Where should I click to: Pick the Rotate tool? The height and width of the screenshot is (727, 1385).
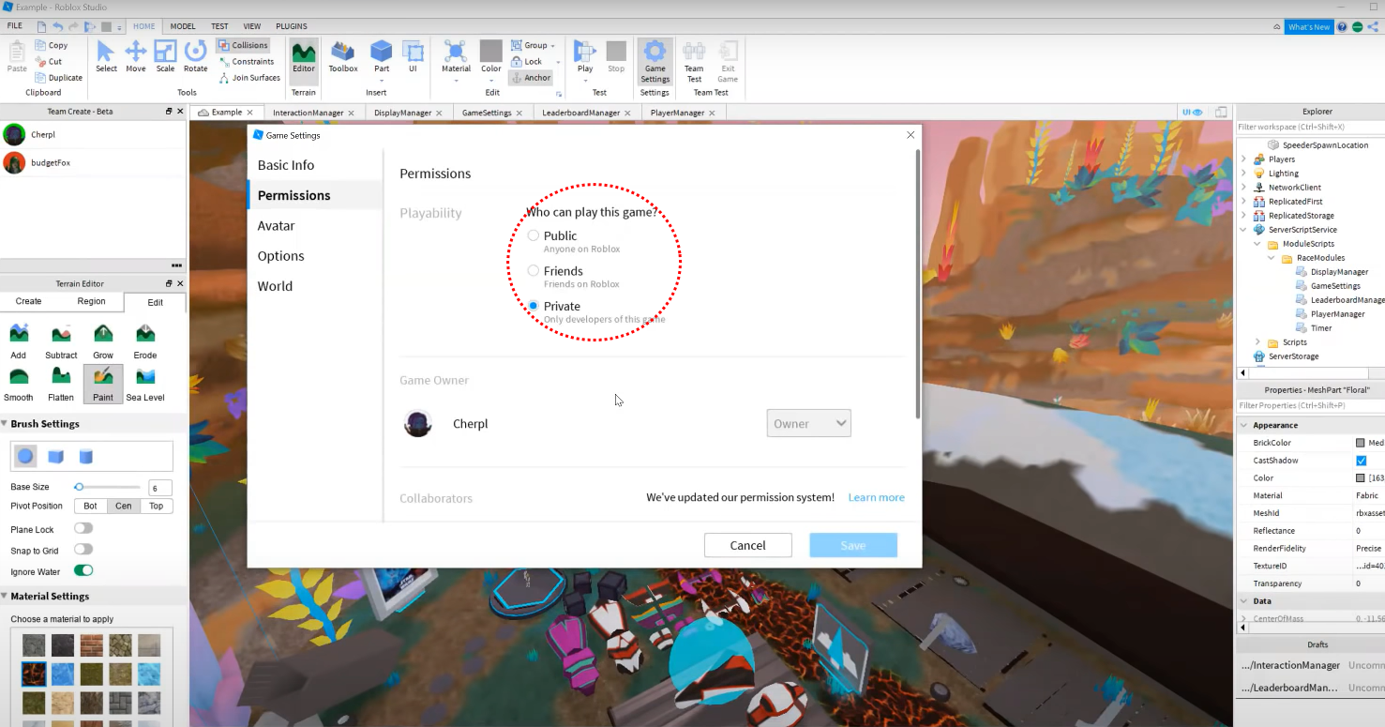click(x=195, y=56)
